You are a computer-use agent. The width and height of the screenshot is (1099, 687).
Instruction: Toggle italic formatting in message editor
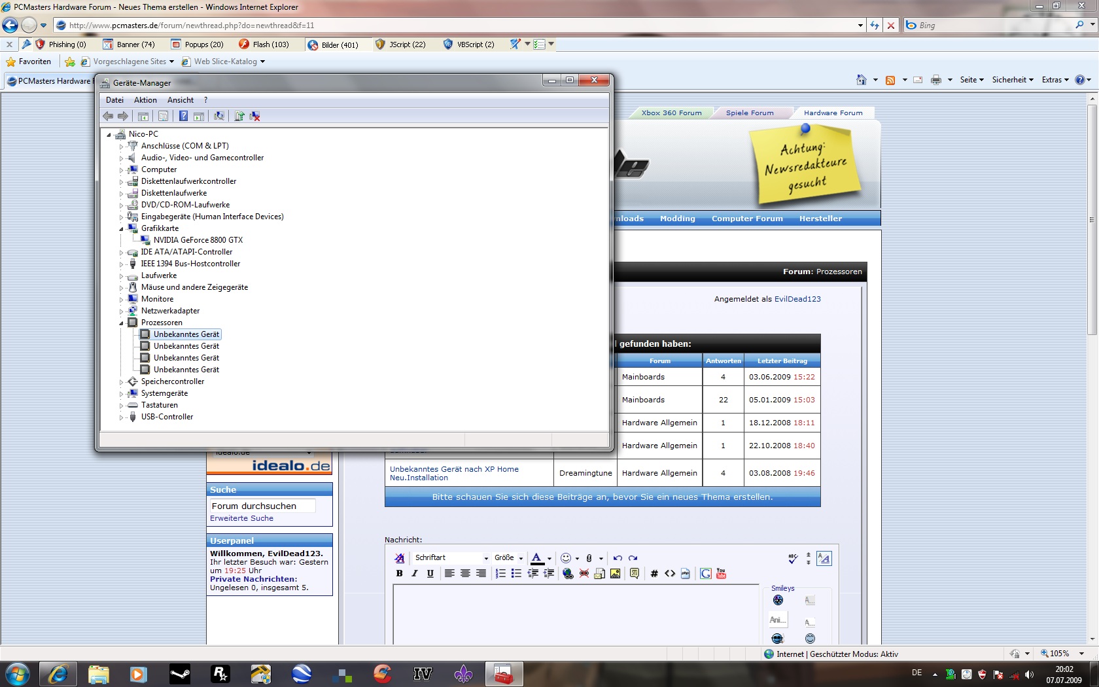pos(415,573)
